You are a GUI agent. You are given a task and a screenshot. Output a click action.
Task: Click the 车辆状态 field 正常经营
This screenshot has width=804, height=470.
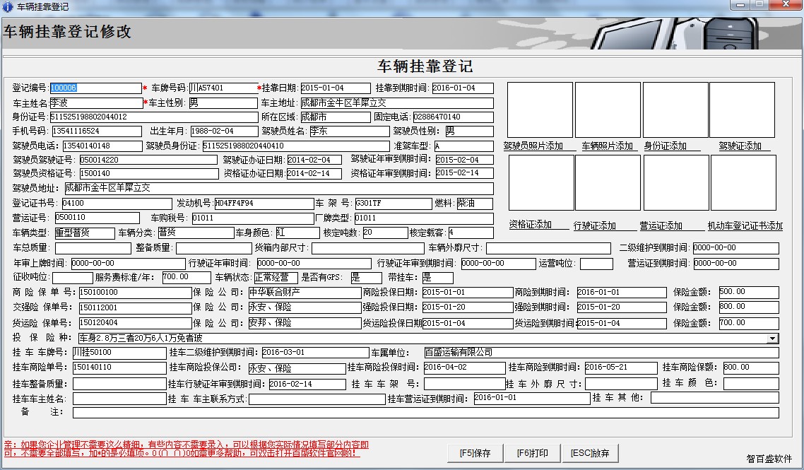276,278
